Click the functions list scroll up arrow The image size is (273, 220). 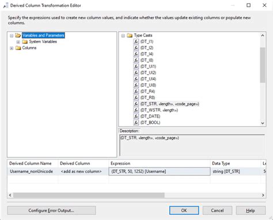point(263,36)
